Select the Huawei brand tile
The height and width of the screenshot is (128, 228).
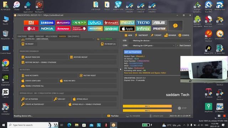(63, 23)
